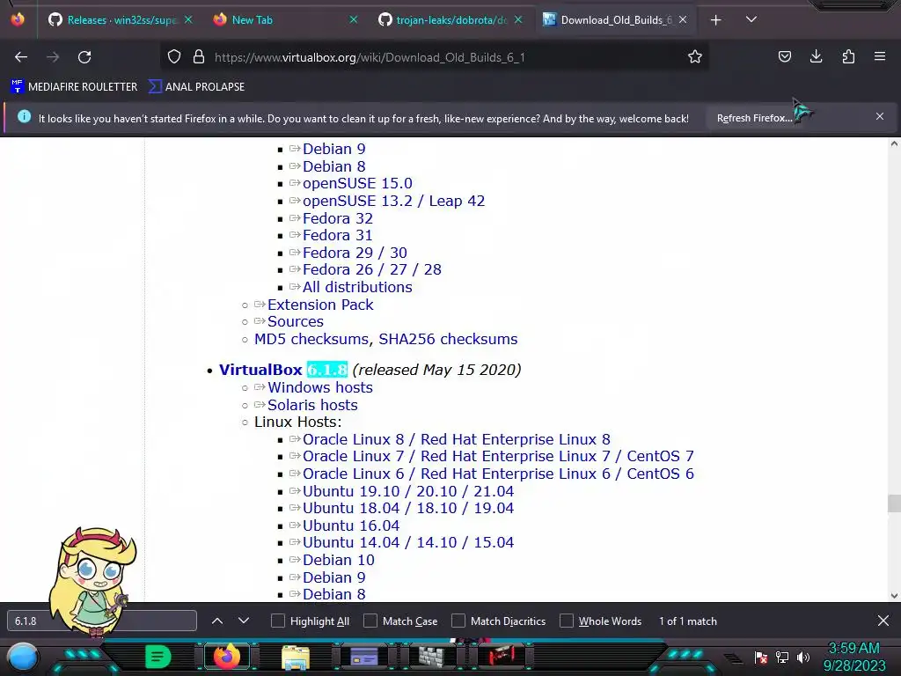Open the Ubuntu 16.04 link
Image resolution: width=901 pixels, height=676 pixels.
(x=351, y=526)
